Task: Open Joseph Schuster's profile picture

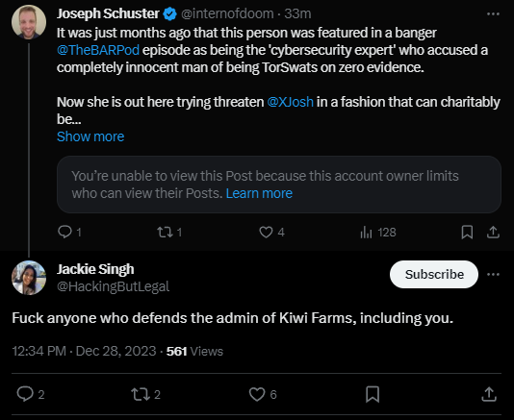Action: pyautogui.click(x=29, y=22)
